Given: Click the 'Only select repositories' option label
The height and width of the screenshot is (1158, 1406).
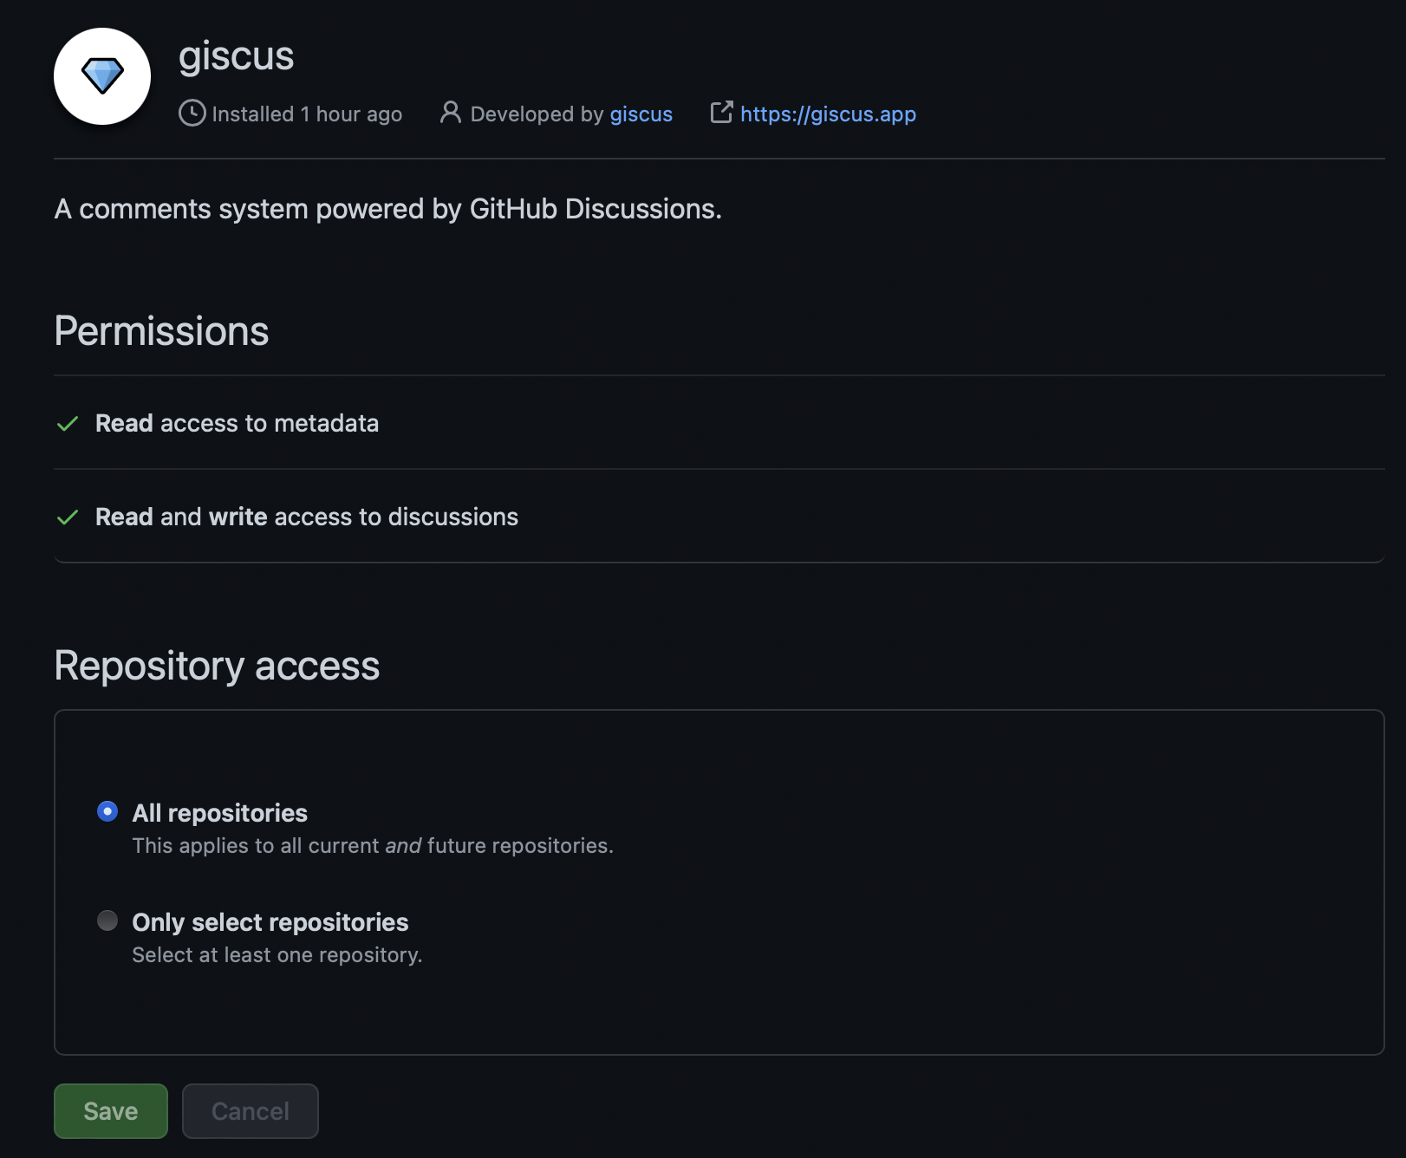Looking at the screenshot, I should point(270,922).
